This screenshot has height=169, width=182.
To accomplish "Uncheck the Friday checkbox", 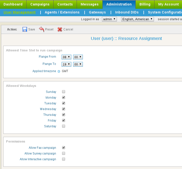I will click(x=64, y=120).
